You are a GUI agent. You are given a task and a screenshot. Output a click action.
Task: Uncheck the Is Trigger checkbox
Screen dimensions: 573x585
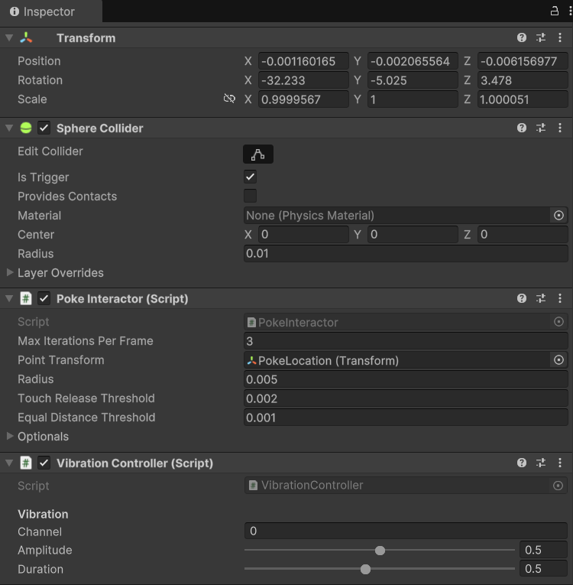pyautogui.click(x=250, y=177)
